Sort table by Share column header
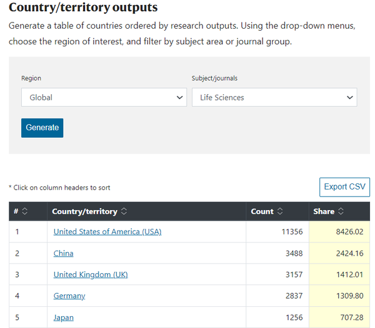The image size is (375, 328). [324, 211]
